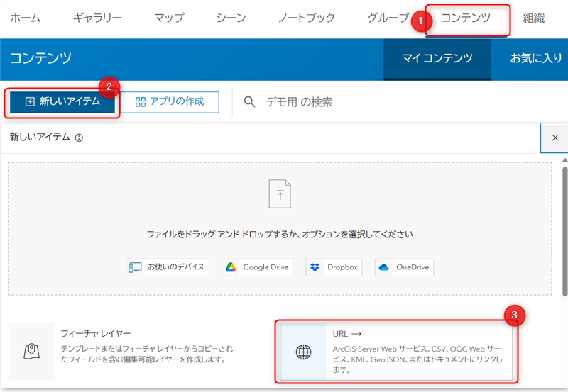Screen dimensions: 568x392
Task: Open the コンテンツ navigation tab
Action: 465,18
